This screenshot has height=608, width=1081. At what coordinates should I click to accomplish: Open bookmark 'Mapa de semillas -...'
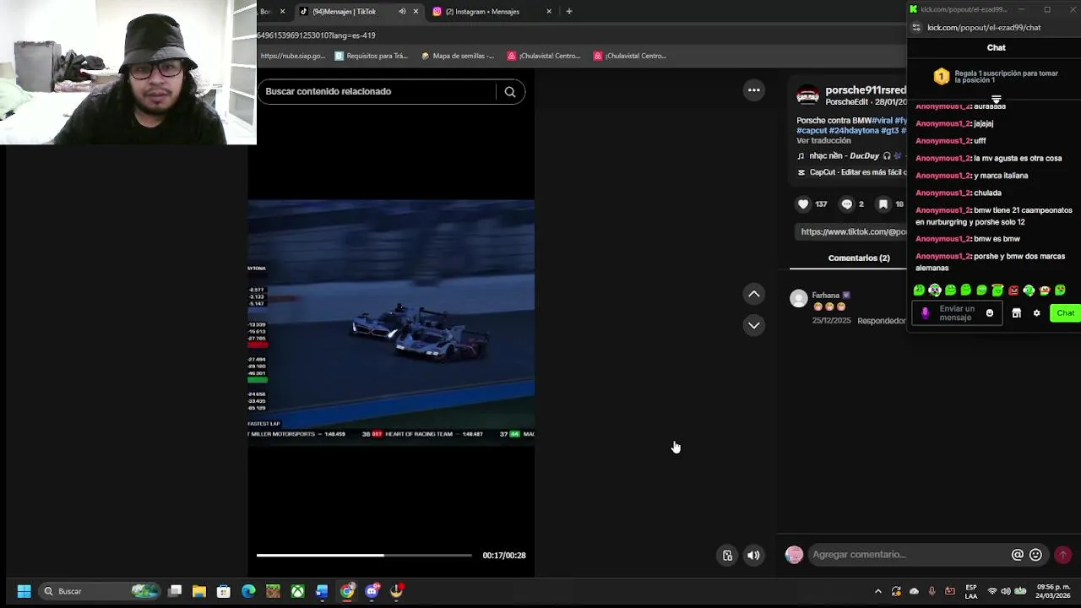point(457,56)
